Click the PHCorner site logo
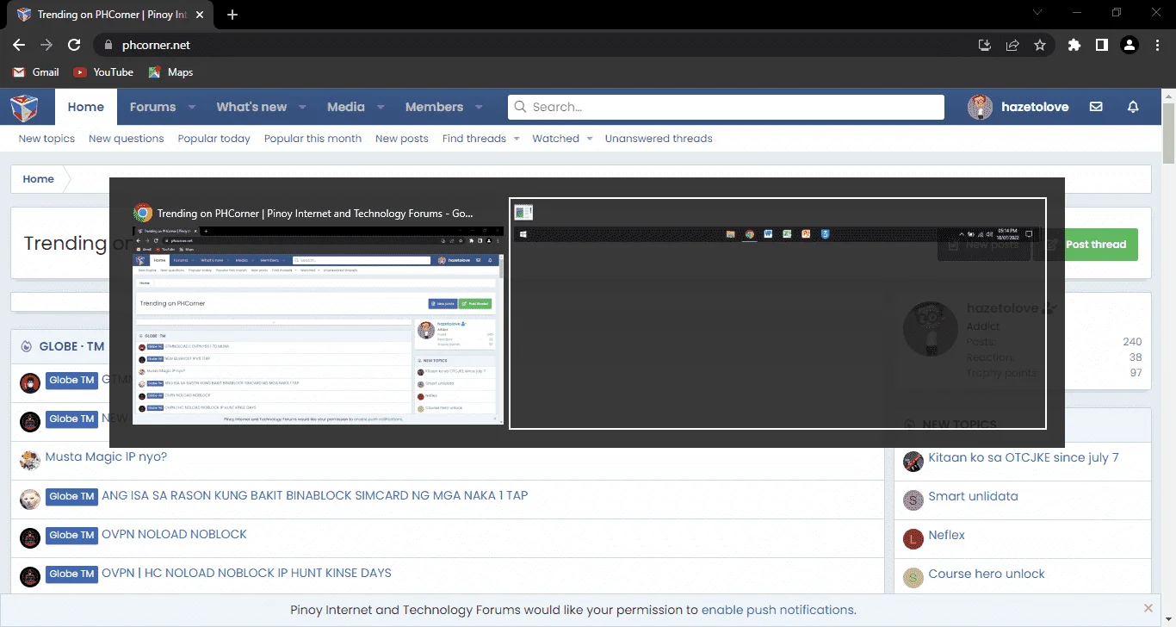Screen dimensions: 1176x627 [25, 108]
